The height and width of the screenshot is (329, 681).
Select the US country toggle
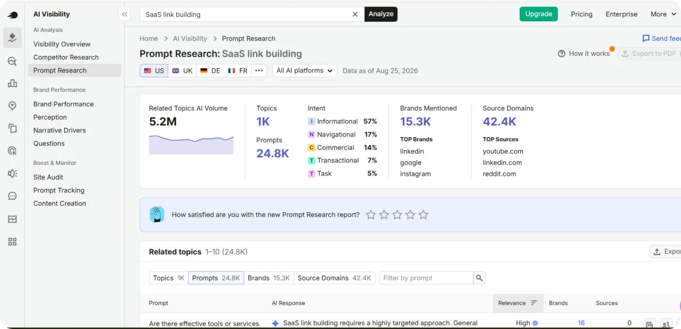(x=154, y=71)
